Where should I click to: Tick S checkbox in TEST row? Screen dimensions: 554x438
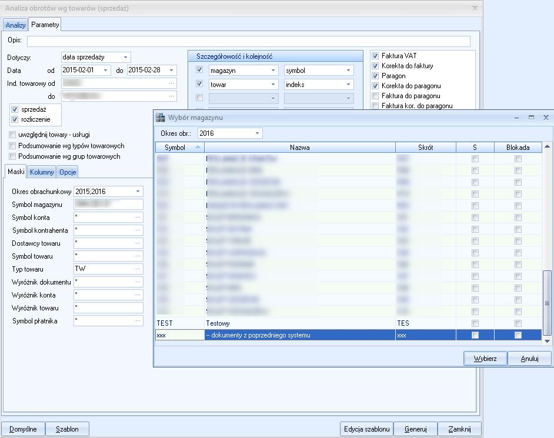tap(475, 323)
